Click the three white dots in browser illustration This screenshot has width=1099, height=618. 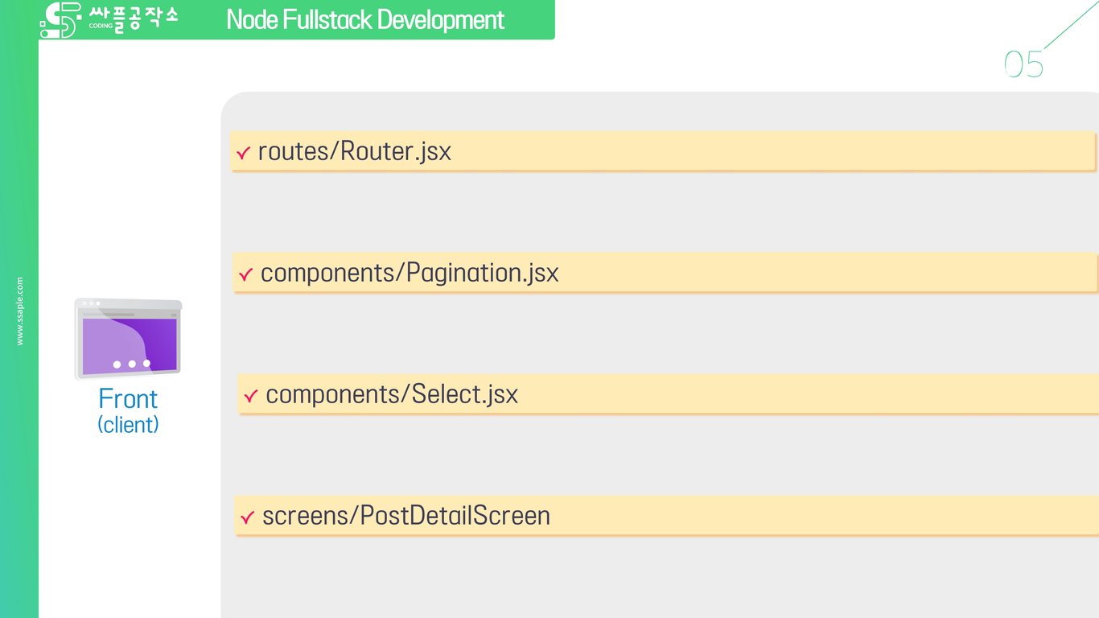pyautogui.click(x=131, y=364)
